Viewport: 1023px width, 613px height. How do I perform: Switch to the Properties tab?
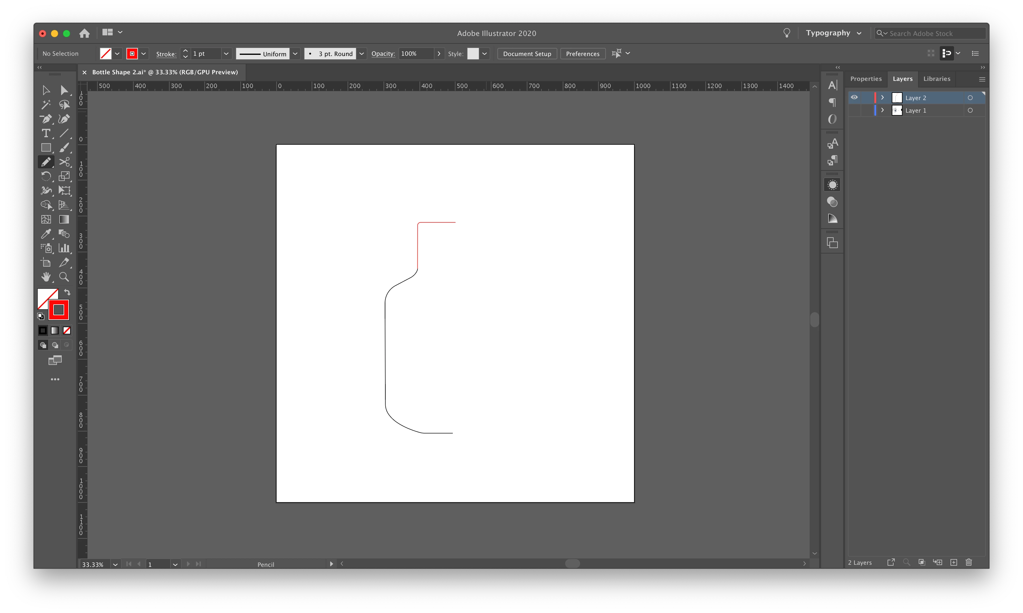pyautogui.click(x=866, y=79)
